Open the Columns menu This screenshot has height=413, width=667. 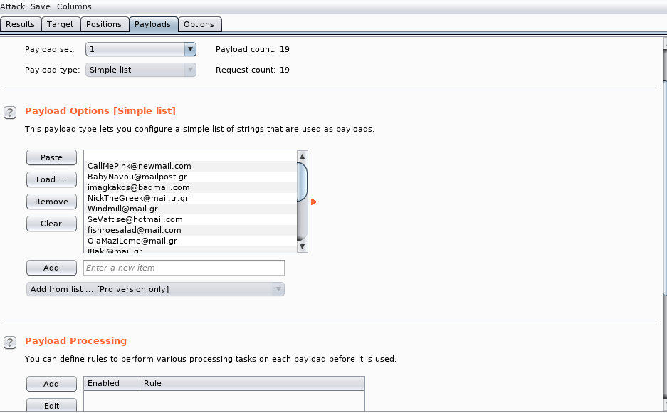[x=74, y=6]
